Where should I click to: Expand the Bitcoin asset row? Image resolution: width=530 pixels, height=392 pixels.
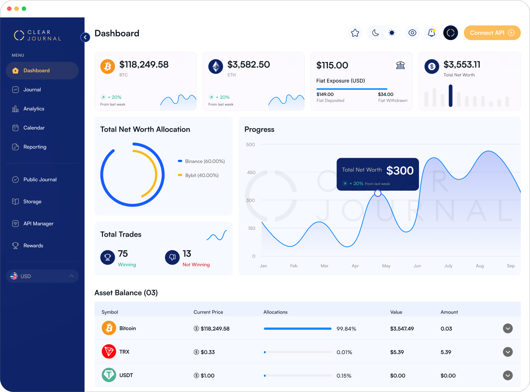click(x=508, y=328)
